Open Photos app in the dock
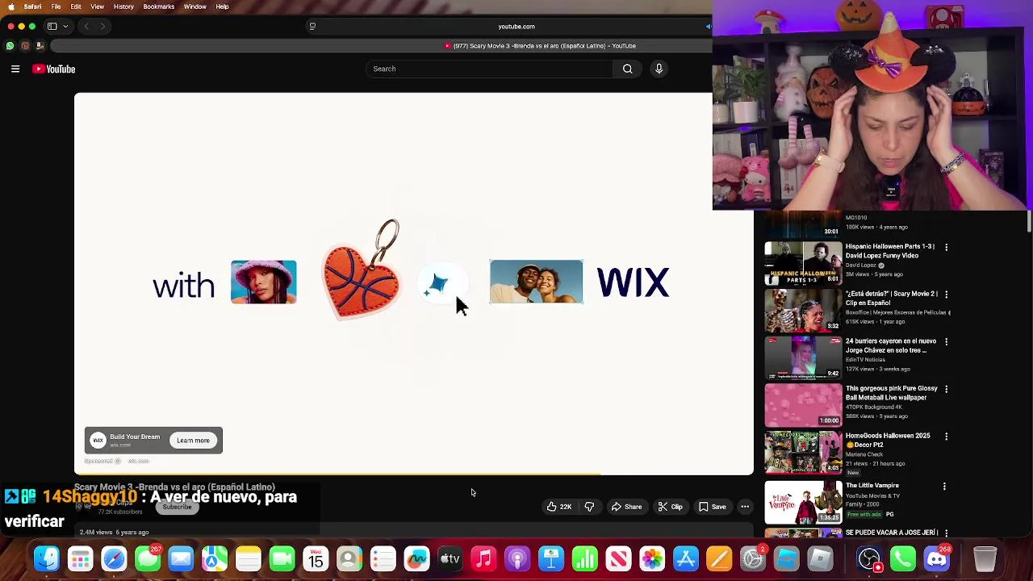 click(x=652, y=558)
